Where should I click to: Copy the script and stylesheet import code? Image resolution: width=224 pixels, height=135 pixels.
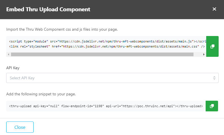pyautogui.click(x=212, y=46)
